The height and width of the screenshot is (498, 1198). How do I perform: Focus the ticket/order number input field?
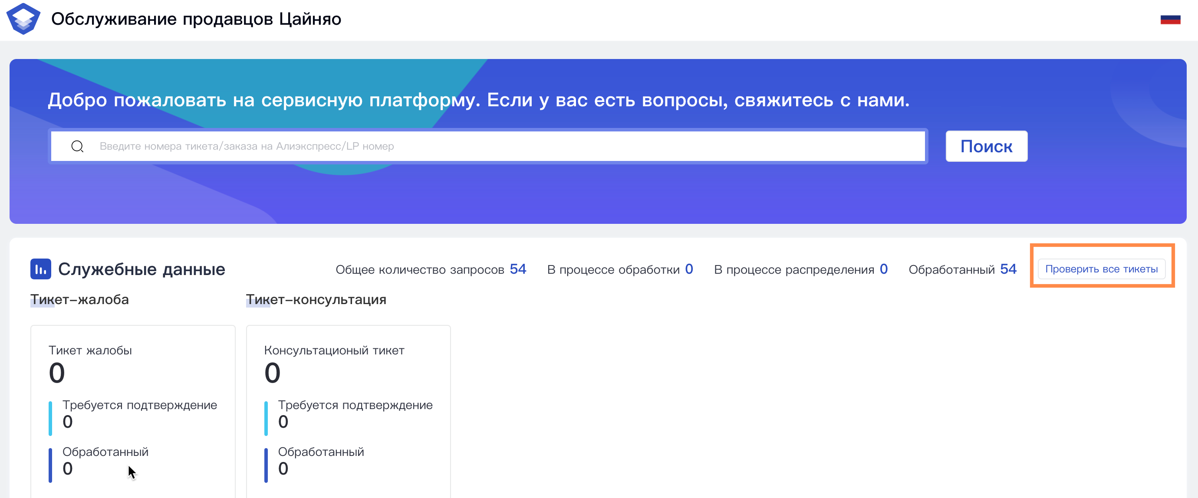488,147
